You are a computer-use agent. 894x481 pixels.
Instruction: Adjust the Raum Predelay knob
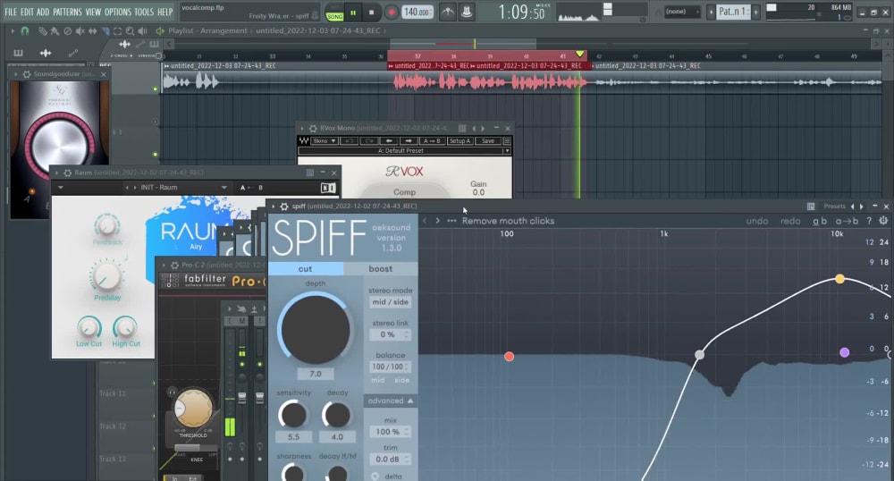106,276
